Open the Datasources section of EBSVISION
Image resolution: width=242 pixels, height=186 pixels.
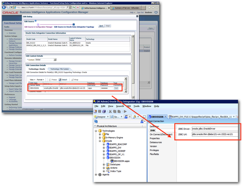point(156,142)
